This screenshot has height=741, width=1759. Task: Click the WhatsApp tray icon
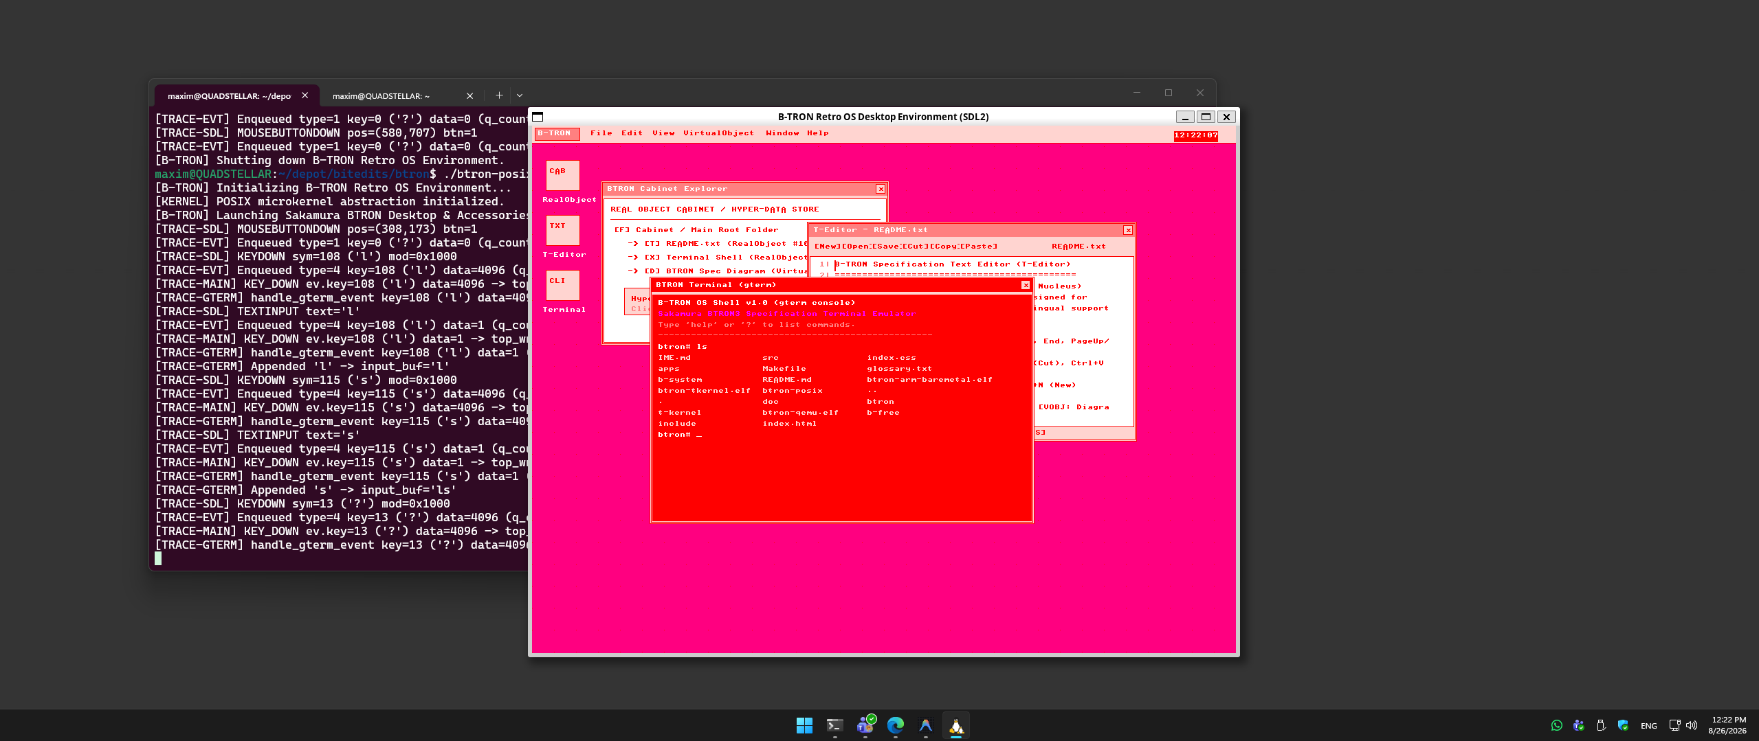1557,725
